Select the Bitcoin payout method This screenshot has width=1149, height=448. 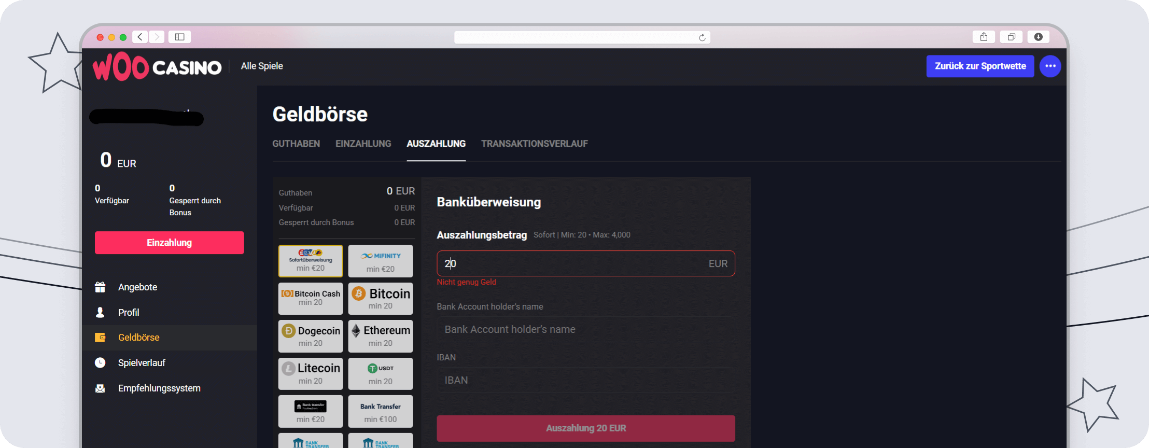tap(381, 299)
